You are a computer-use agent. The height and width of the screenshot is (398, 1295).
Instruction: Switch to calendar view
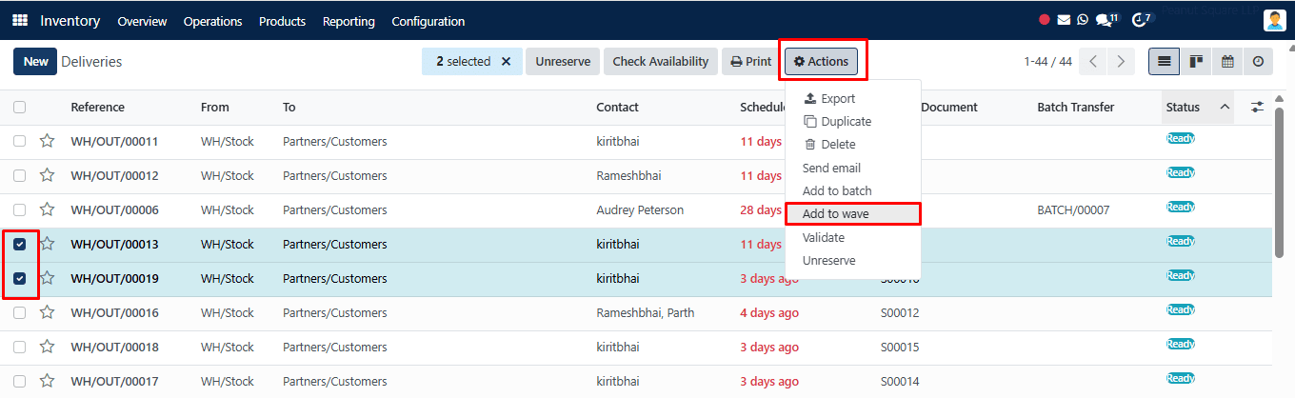click(x=1227, y=62)
